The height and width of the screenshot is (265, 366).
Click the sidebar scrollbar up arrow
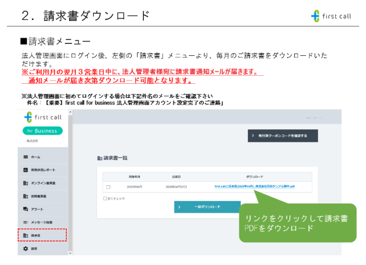coord(70,112)
